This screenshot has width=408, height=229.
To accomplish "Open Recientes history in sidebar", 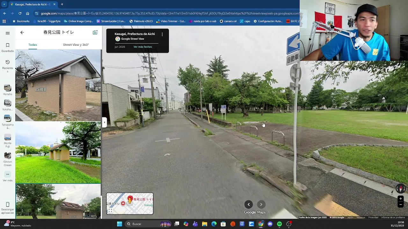I will 8,66.
